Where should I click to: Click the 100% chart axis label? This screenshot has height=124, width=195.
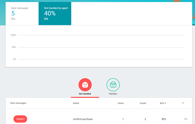tap(13, 35)
